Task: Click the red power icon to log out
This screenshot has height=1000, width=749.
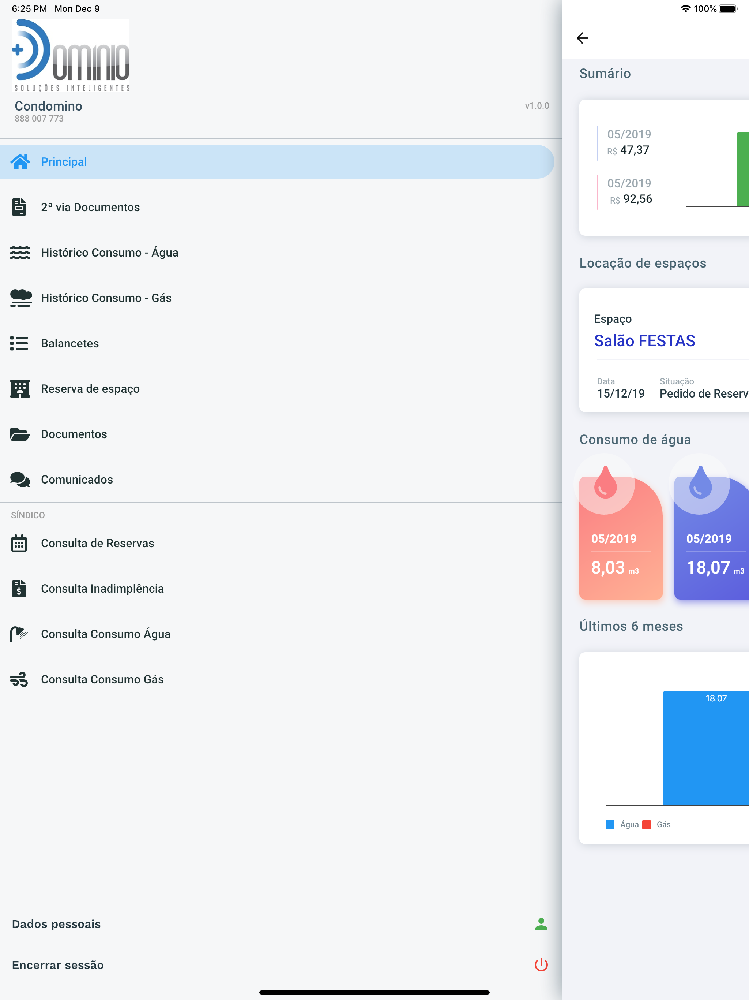Action: (541, 965)
